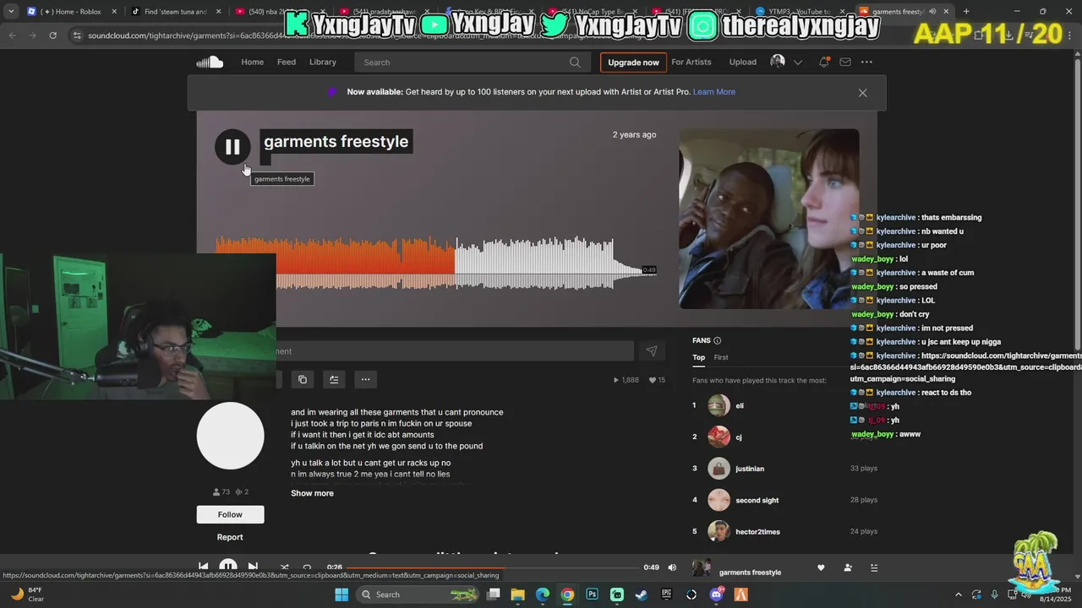Open the track more actions ellipsis

tap(365, 379)
